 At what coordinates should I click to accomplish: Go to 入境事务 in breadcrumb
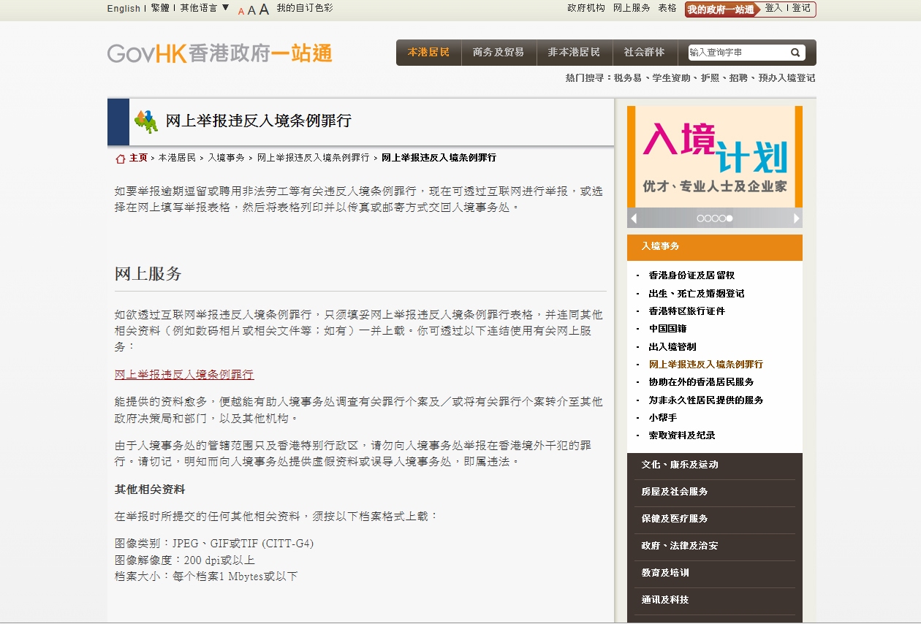pos(227,158)
